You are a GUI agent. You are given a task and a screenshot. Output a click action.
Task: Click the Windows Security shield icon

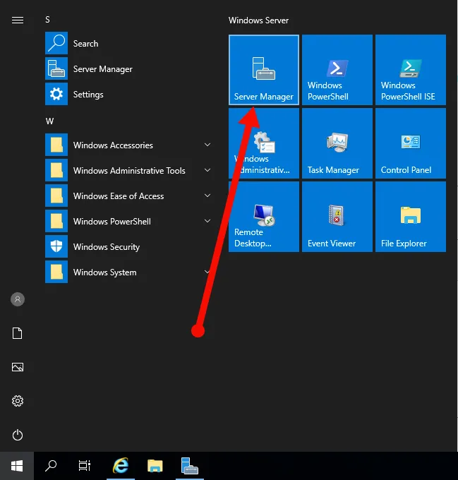pos(56,246)
